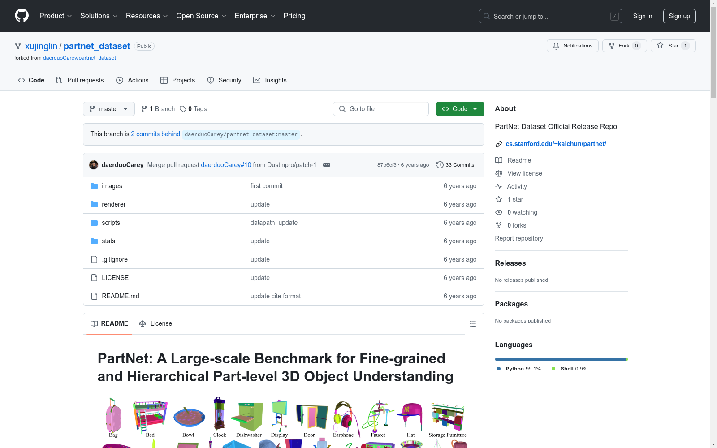This screenshot has height=448, width=717.
Task: Click the Sign up button
Action: pyautogui.click(x=679, y=16)
